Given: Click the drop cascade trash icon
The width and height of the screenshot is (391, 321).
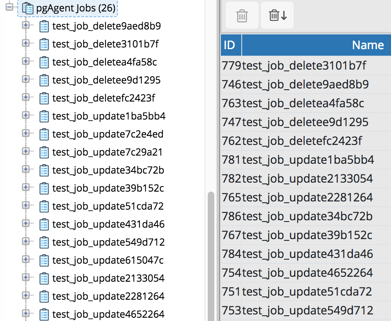Looking at the screenshot, I should point(277,16).
